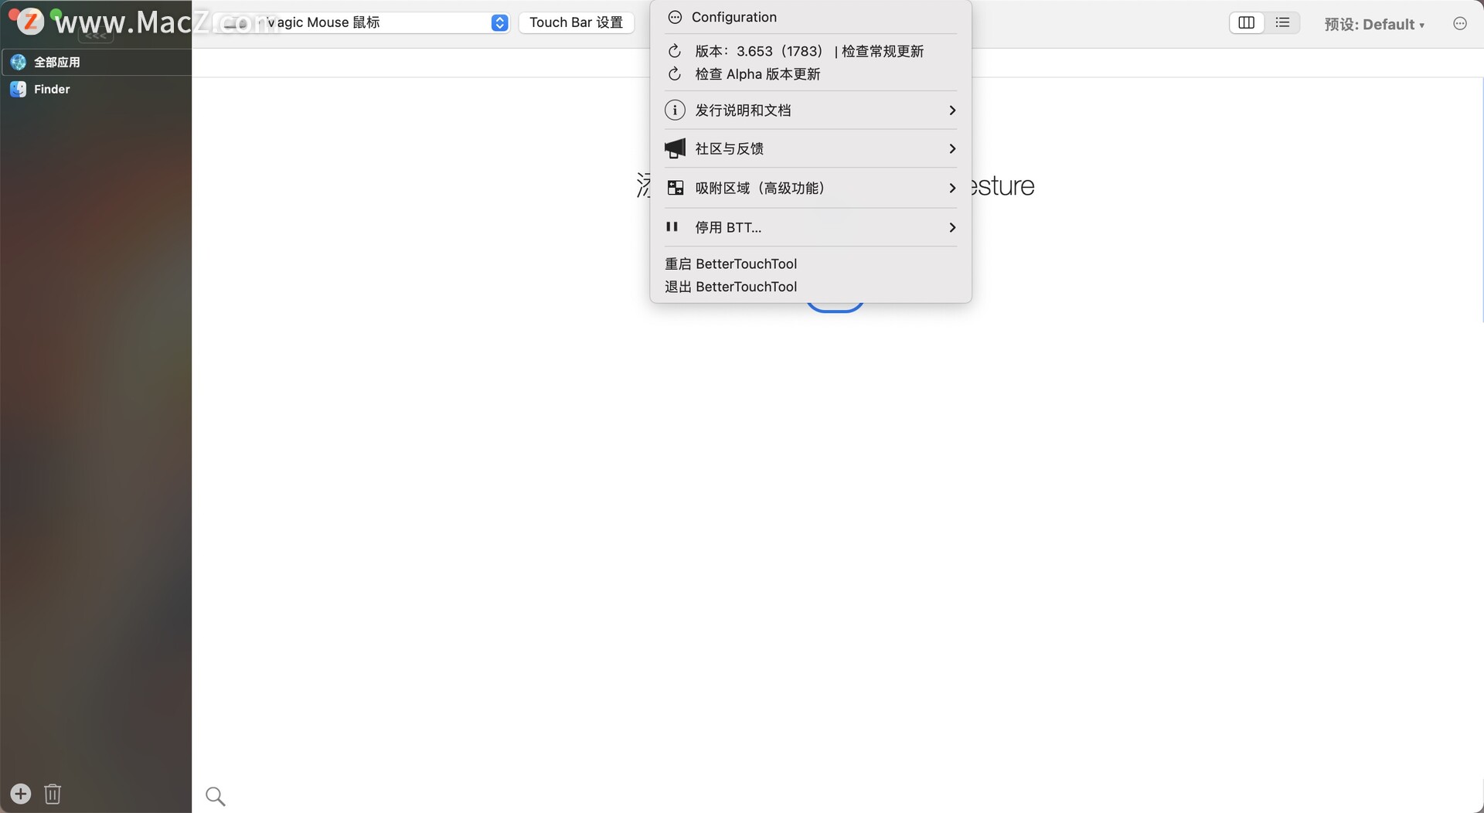
Task: Click the pause icon for disabling BTT
Action: [x=672, y=227]
